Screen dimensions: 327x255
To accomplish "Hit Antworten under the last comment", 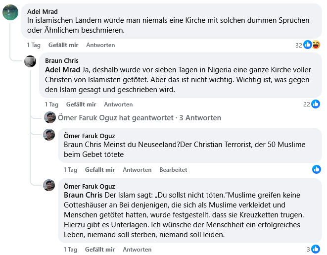I will [x=137, y=250].
